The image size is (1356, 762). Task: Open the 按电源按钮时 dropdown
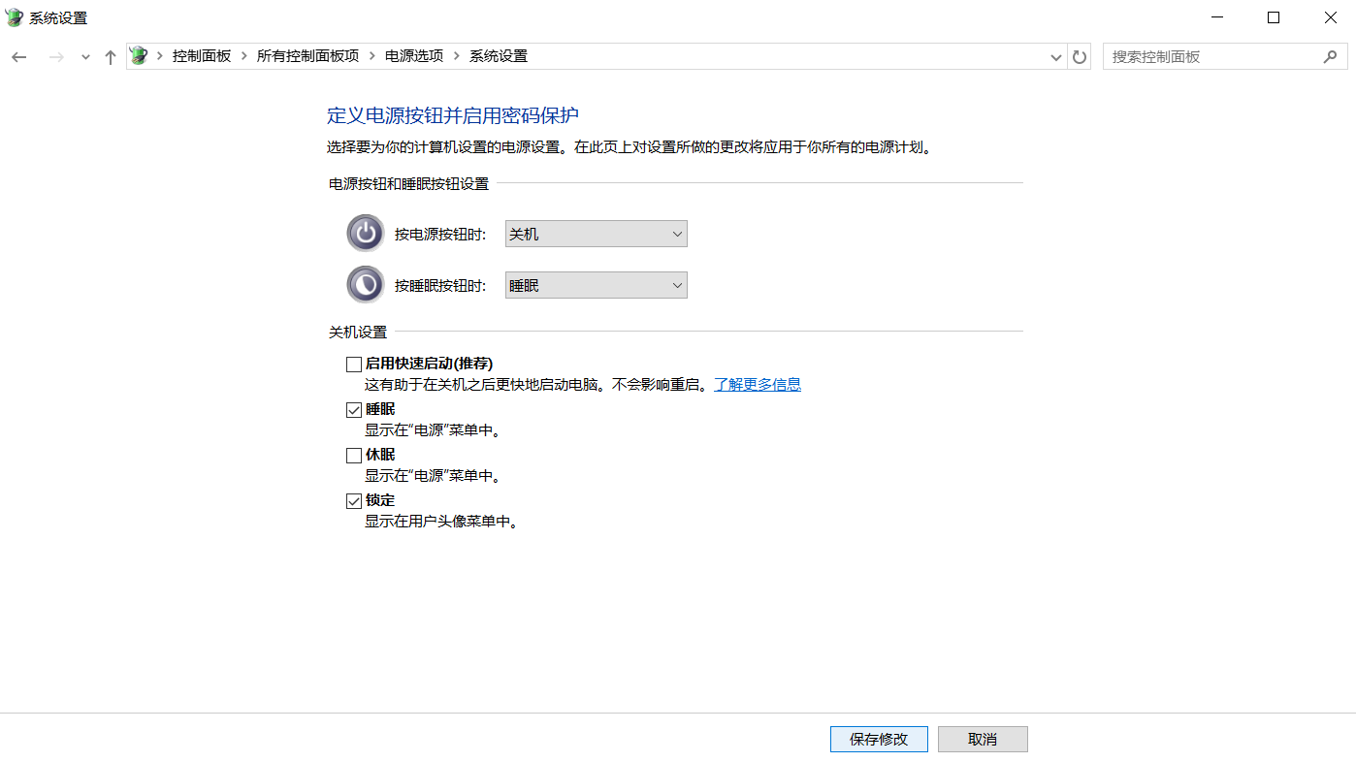point(596,234)
